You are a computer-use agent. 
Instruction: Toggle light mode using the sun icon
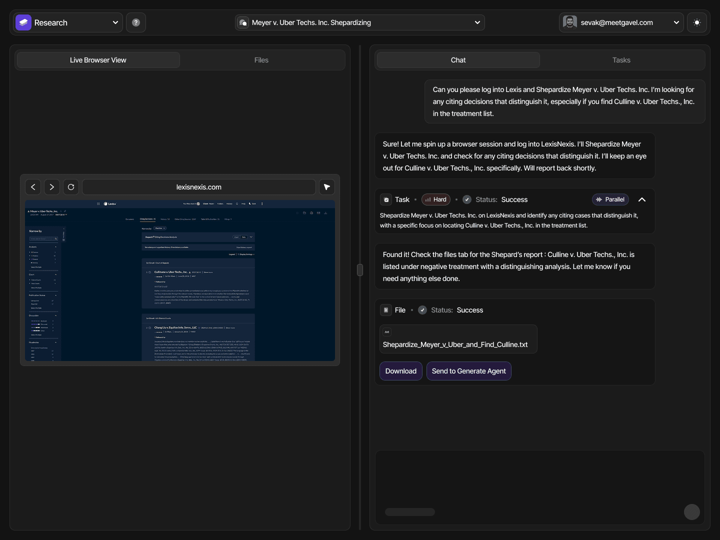click(697, 22)
